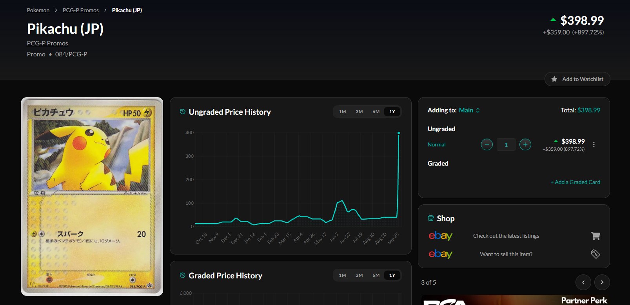Open the Pokemon breadcrumb link

(x=38, y=10)
